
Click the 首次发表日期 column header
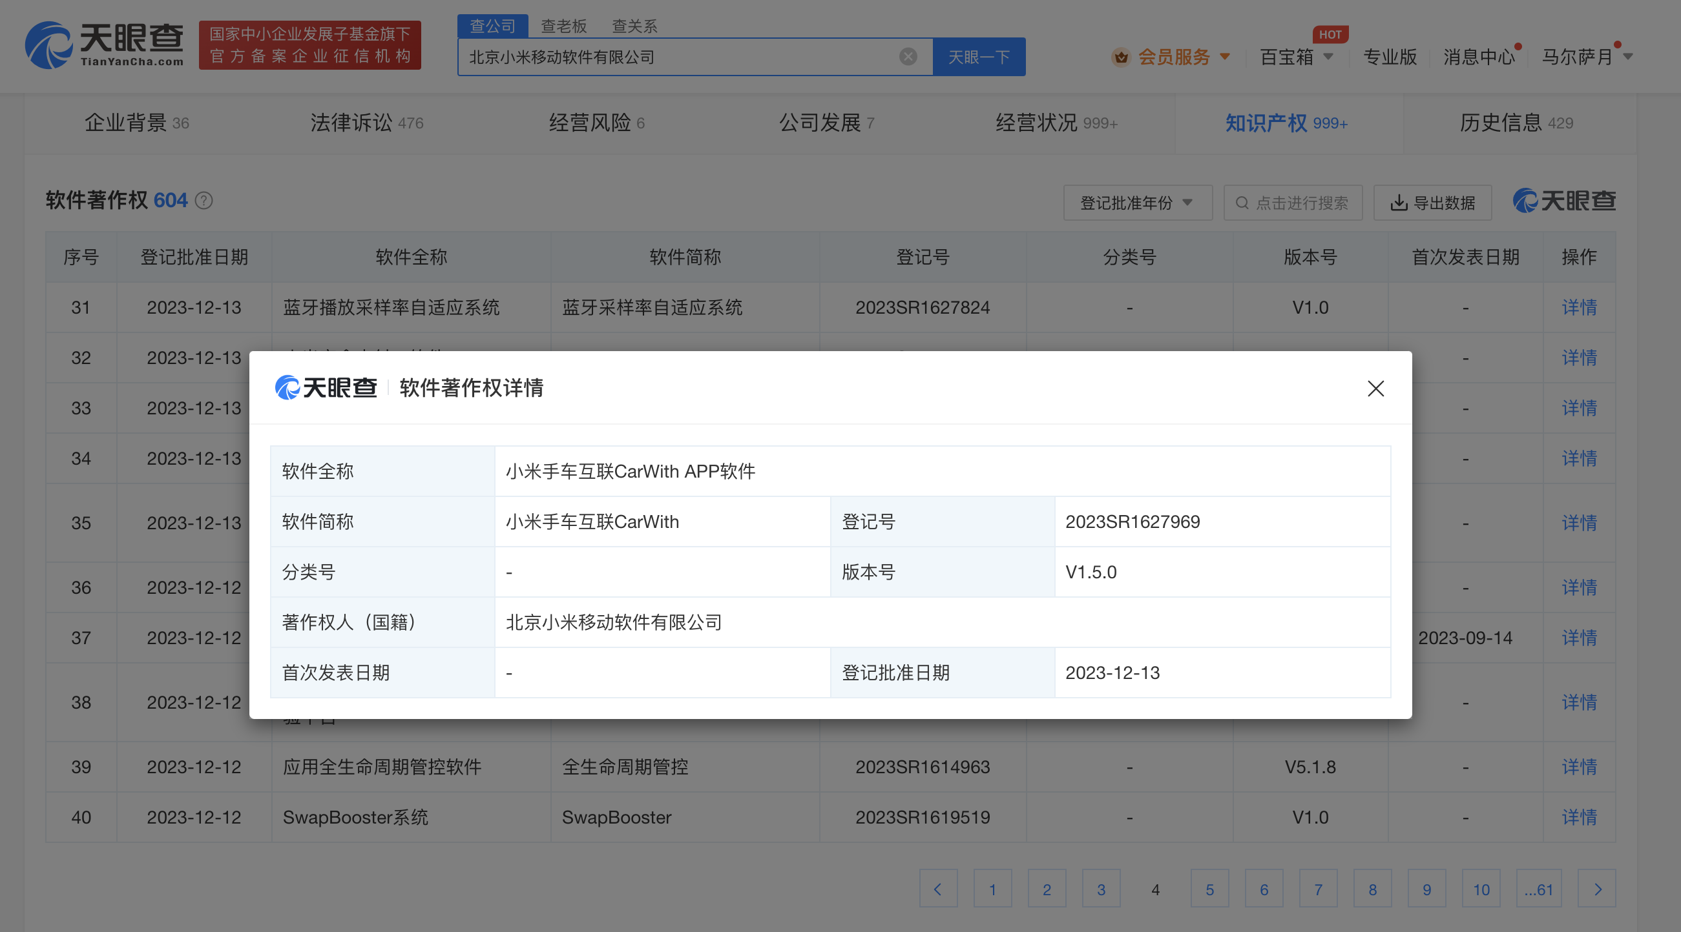(1466, 257)
